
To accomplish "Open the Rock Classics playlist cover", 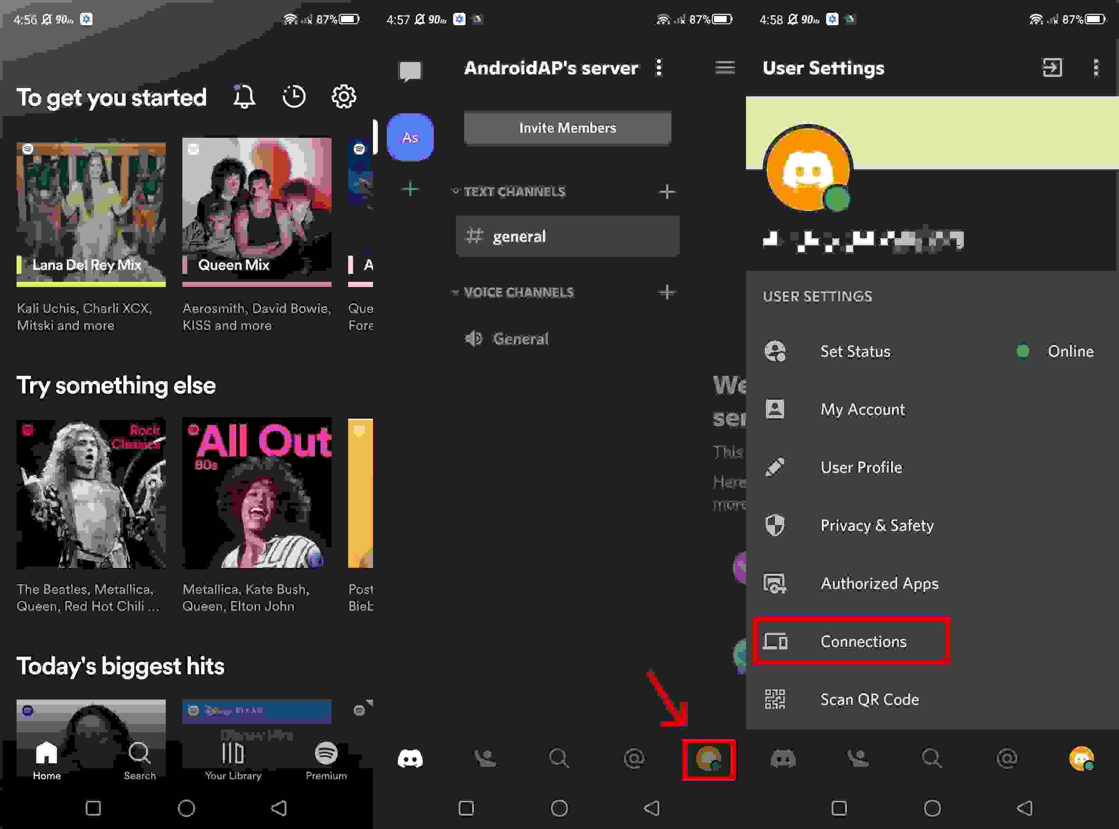I will pos(91,493).
